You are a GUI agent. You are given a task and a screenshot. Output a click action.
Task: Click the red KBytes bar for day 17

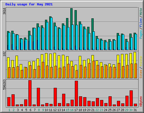click(76, 94)
